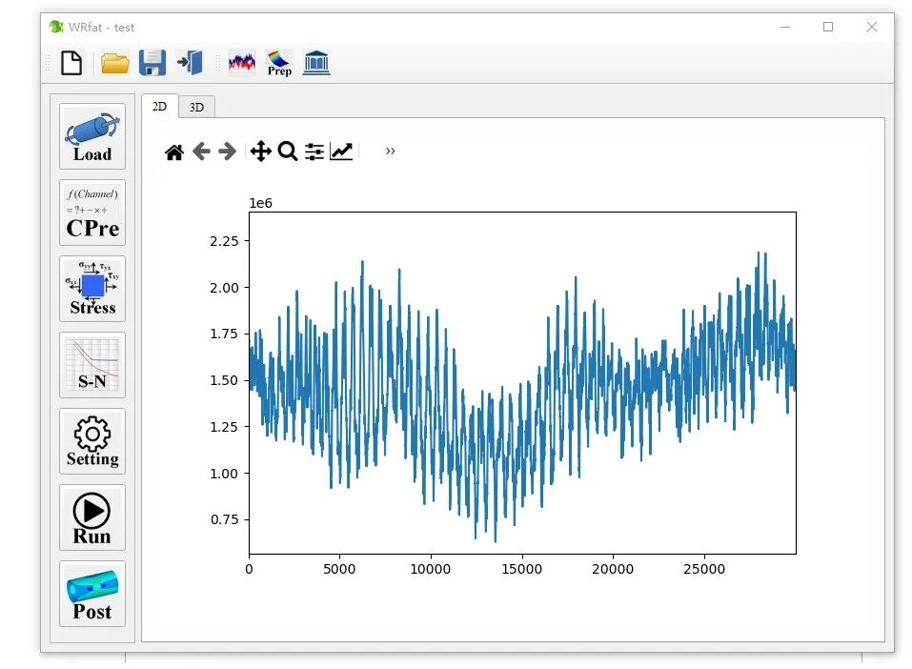Click the x-axis tick label 15000
Image resolution: width=912 pixels, height=669 pixels.
coord(521,569)
